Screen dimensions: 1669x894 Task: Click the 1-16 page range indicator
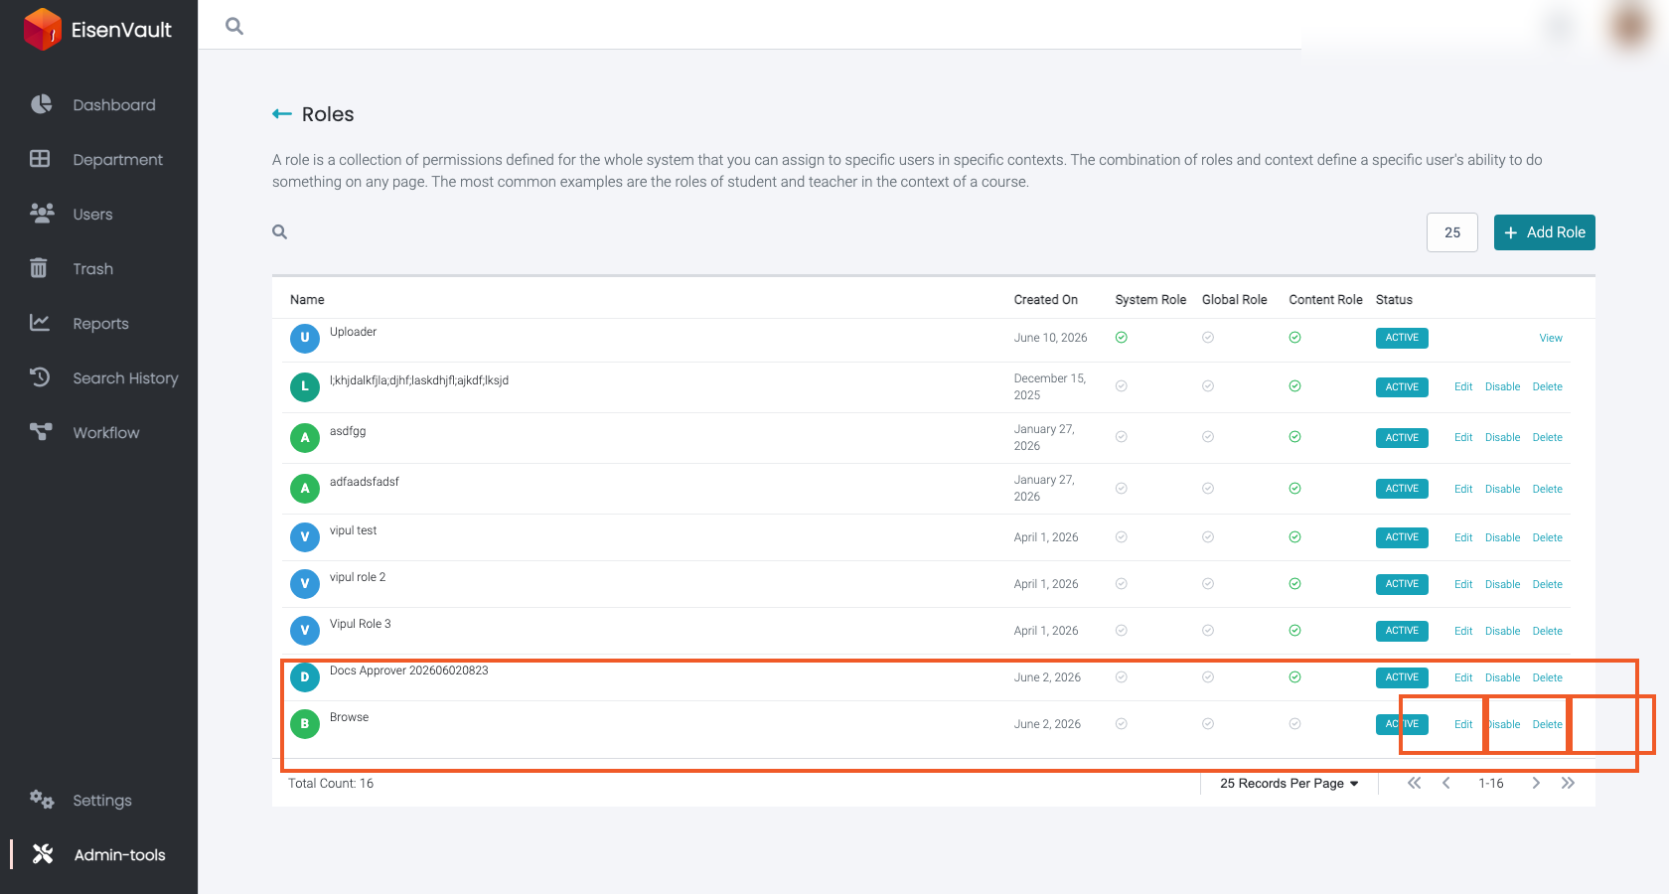click(x=1490, y=783)
